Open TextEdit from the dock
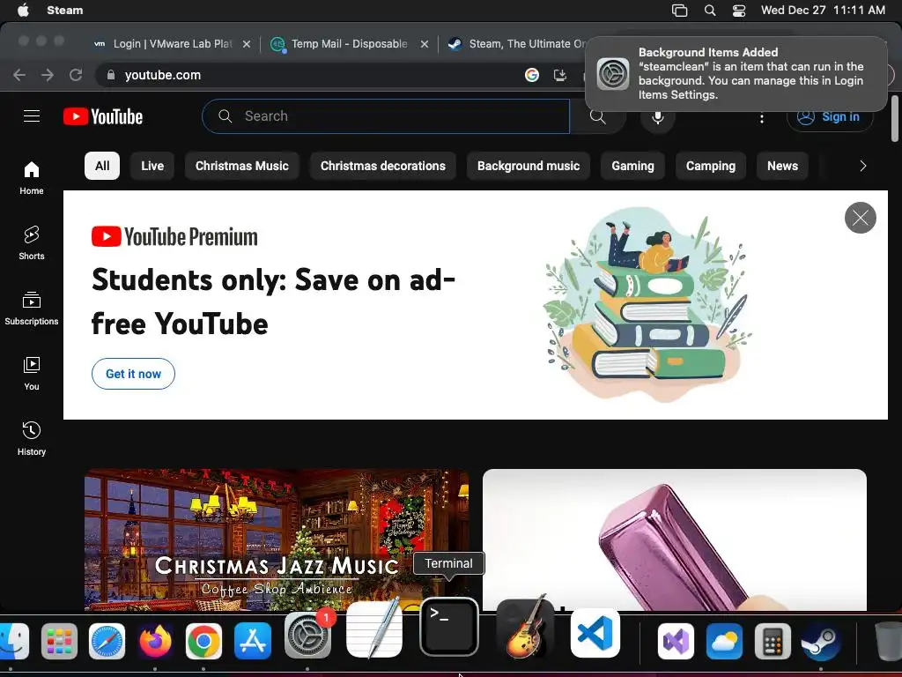Image resolution: width=902 pixels, height=677 pixels. tap(373, 629)
